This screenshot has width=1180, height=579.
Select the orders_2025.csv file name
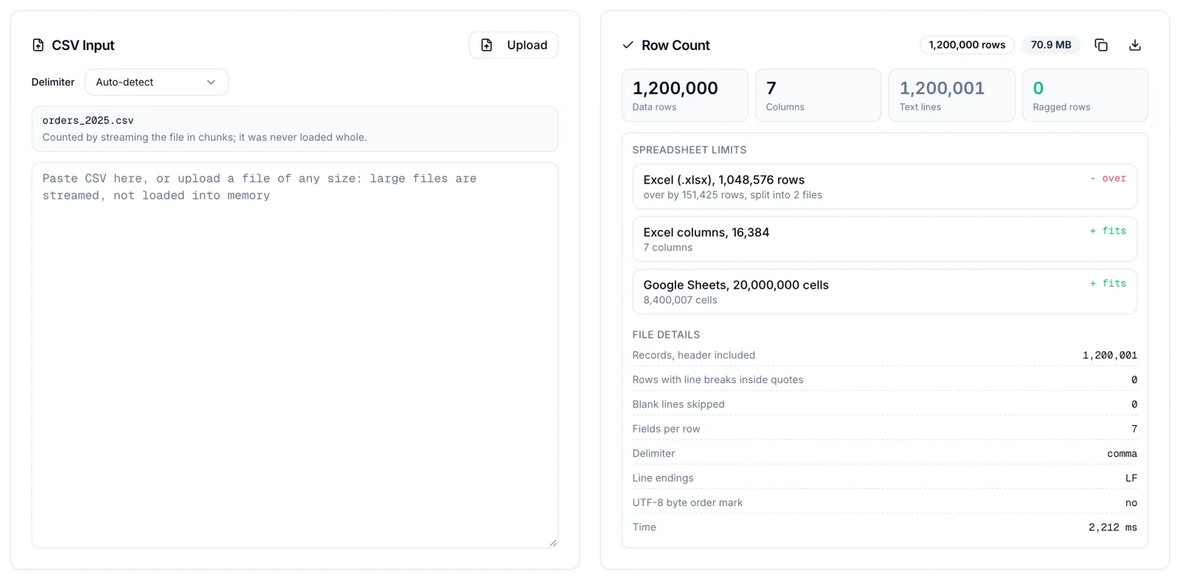pyautogui.click(x=88, y=120)
